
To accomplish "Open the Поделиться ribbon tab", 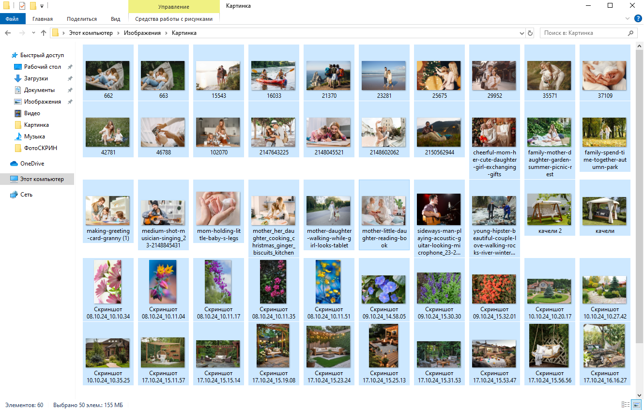I will click(x=82, y=19).
